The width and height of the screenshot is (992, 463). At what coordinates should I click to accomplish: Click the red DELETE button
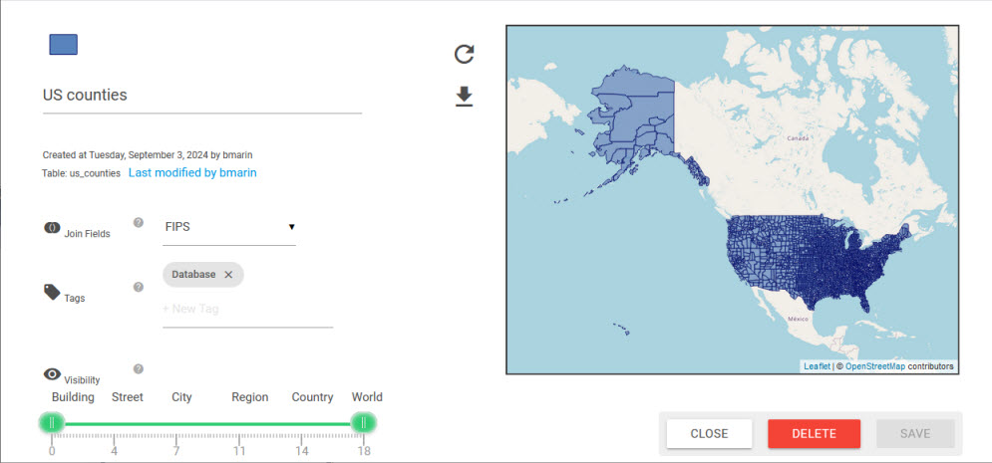815,434
